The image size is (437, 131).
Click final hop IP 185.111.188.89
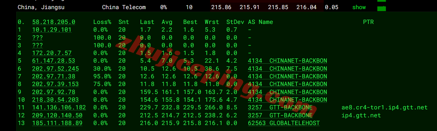(57, 123)
